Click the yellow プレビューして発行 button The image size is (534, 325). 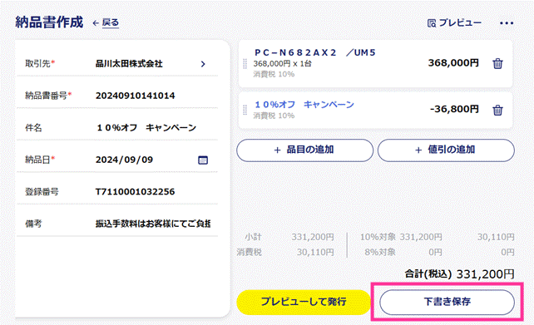point(304,302)
